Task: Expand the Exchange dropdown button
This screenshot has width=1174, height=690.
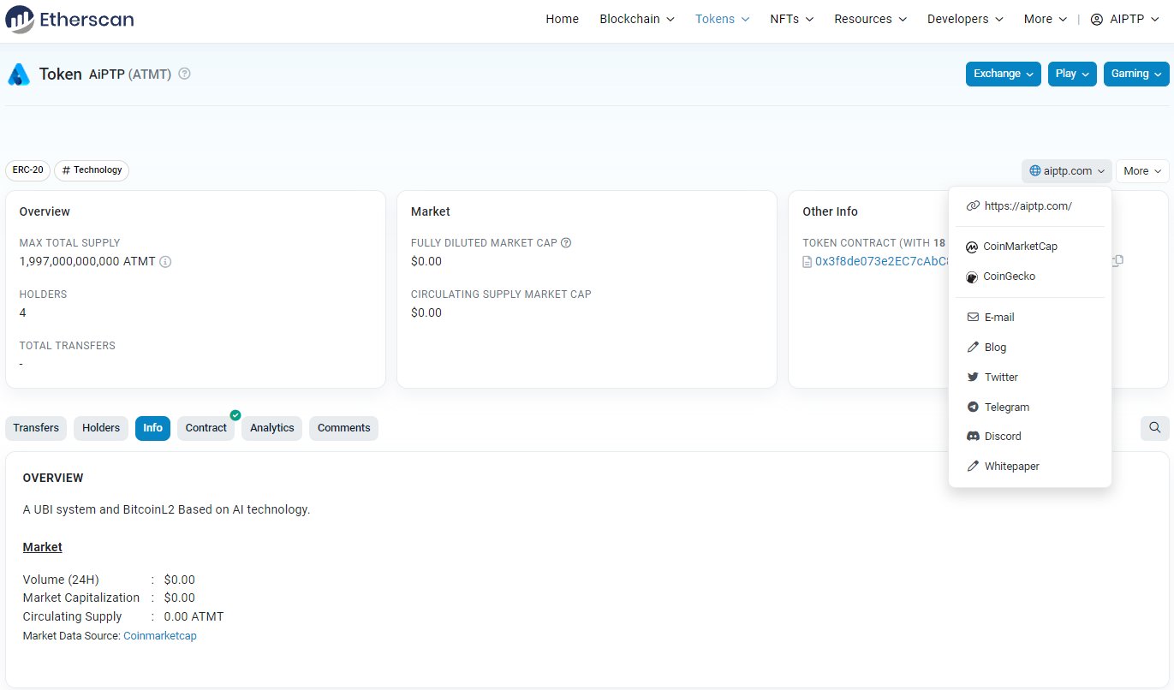Action: click(1003, 74)
